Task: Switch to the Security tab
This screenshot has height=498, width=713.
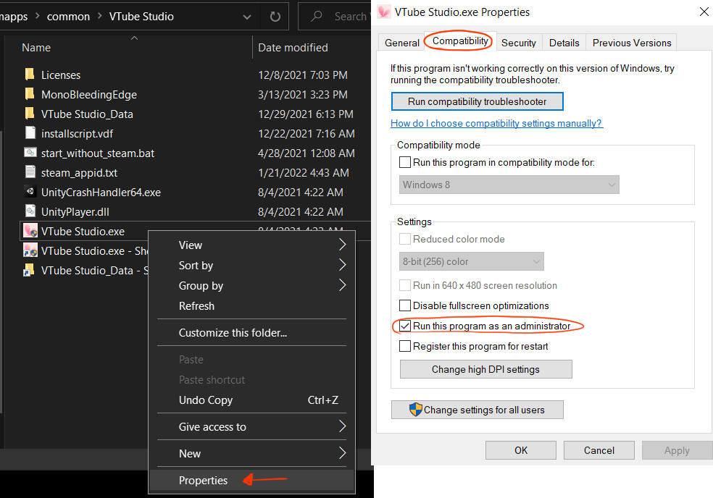Action: 518,43
